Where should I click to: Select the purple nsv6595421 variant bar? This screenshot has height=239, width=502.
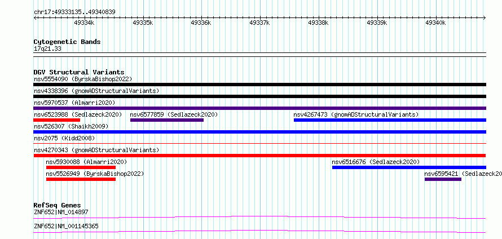(443, 179)
